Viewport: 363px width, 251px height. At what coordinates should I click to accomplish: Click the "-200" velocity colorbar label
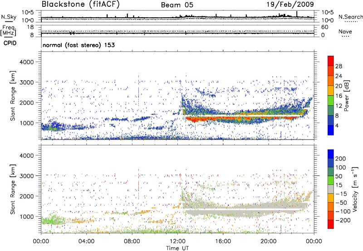tap(343, 220)
